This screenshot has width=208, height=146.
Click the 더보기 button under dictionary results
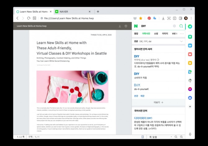pos(158,102)
